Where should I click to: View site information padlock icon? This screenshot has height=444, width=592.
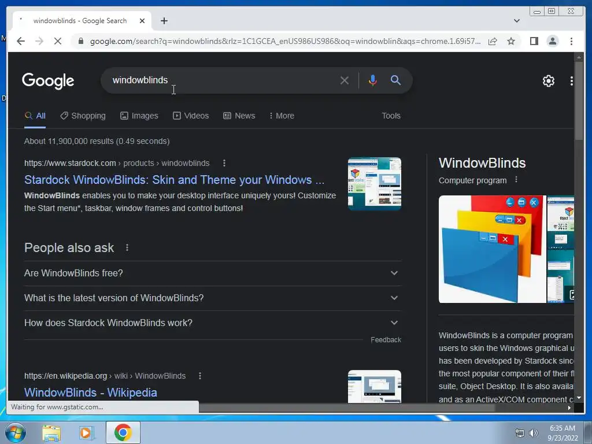tap(80, 41)
